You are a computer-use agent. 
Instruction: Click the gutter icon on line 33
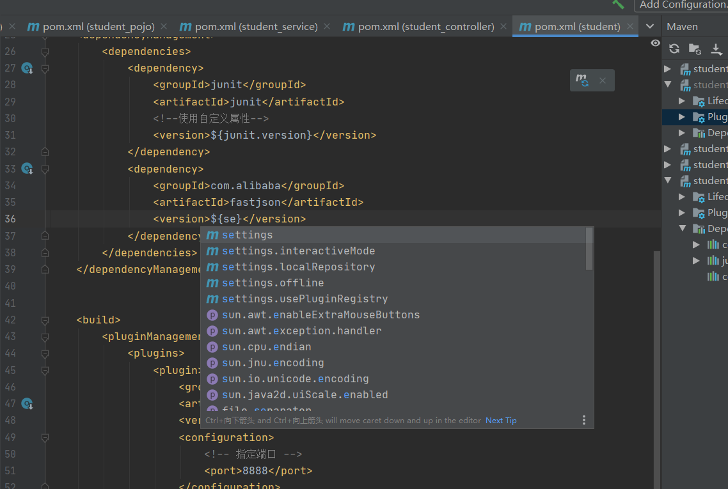coord(28,168)
